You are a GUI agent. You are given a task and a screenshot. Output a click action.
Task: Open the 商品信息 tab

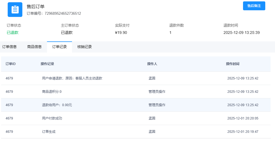[x=34, y=47]
